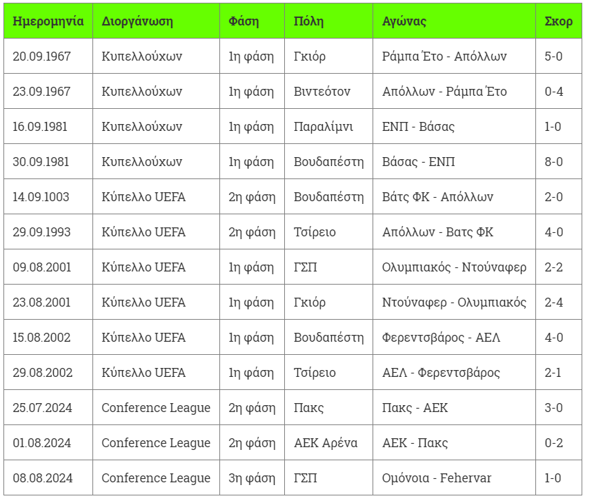Screen dimensions: 594x503
Task: Click the ΑΕΚ Αρένα city cell
Action: [326, 443]
